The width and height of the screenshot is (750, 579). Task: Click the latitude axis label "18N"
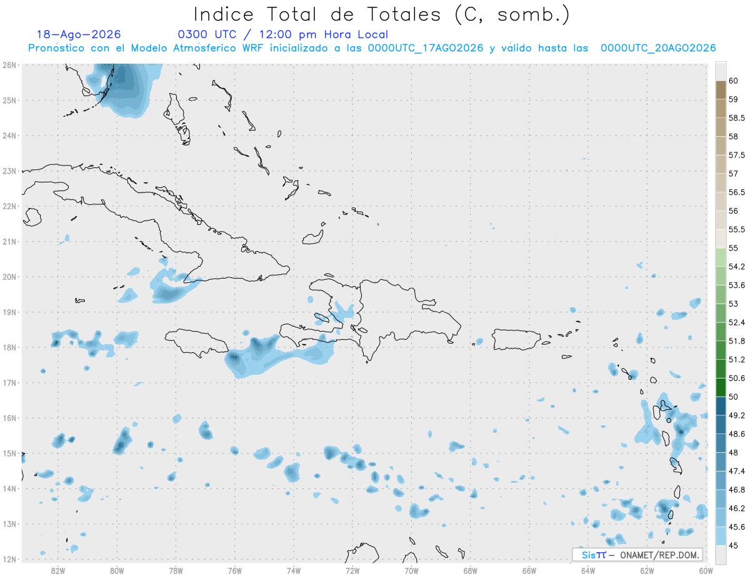coord(9,347)
